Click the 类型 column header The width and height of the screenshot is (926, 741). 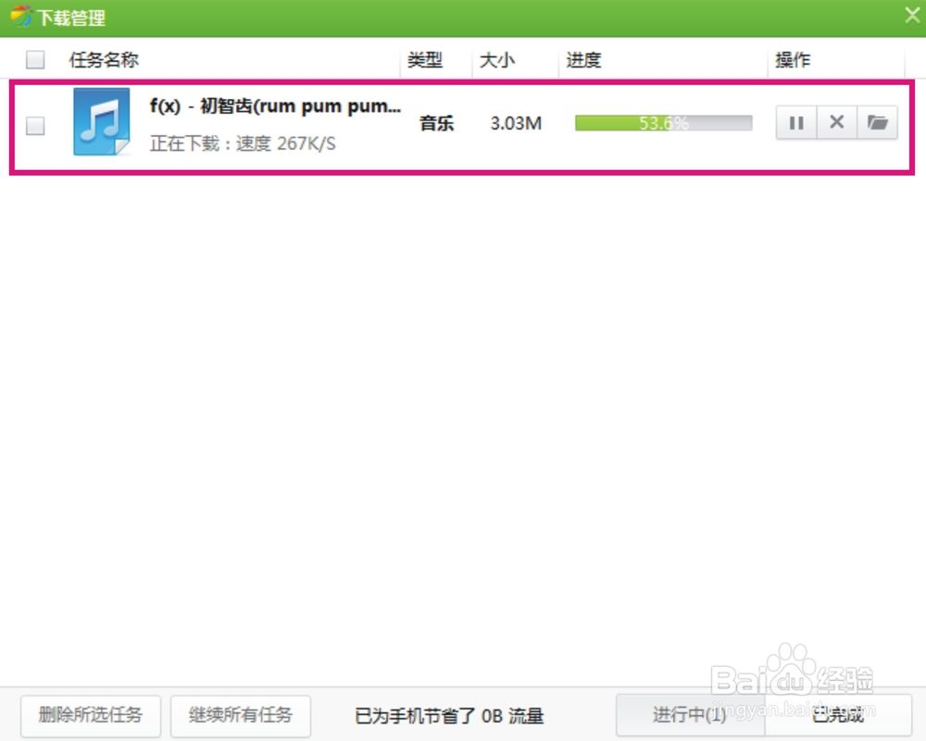click(x=425, y=59)
